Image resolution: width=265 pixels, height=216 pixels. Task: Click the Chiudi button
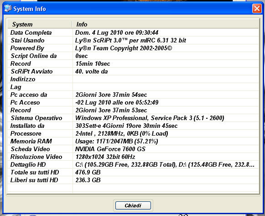[133, 205]
